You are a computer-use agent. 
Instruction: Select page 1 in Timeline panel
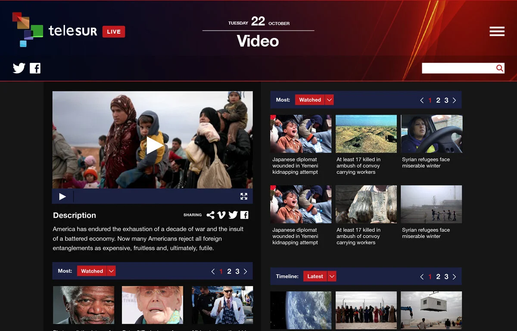[x=430, y=277]
